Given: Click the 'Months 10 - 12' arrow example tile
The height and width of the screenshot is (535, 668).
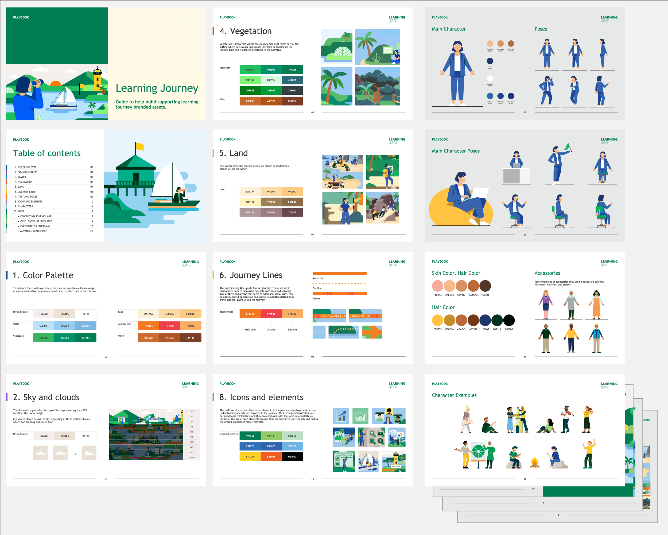Looking at the screenshot, I should (365, 316).
